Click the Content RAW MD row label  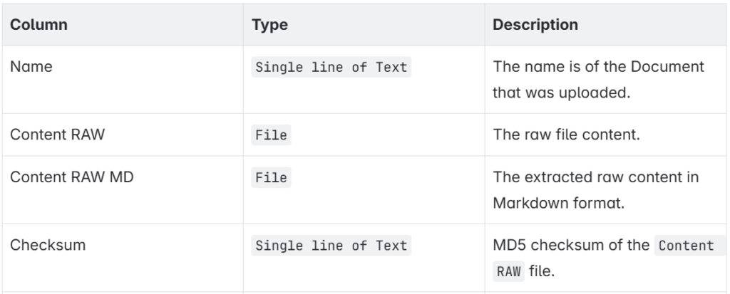click(x=72, y=177)
